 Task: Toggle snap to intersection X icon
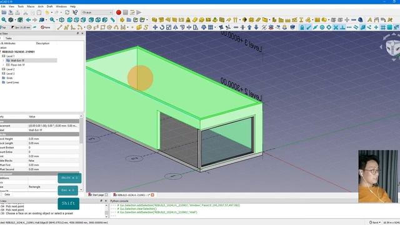[x=336, y=27]
